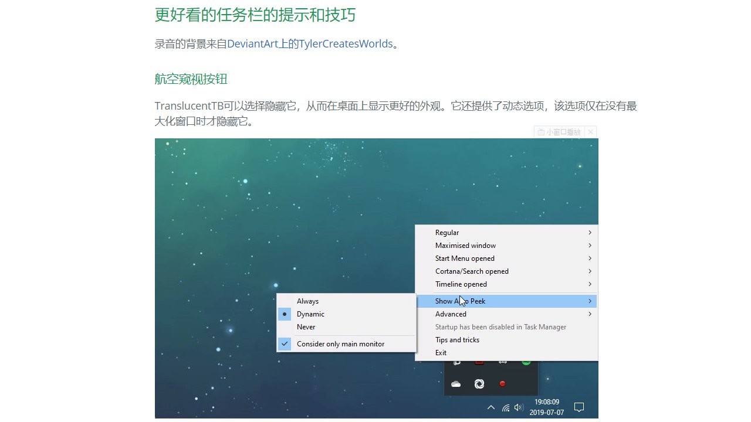This screenshot has width=751, height=422.
Task: Expand the arrow beside Cortana/Search opened
Action: [590, 271]
